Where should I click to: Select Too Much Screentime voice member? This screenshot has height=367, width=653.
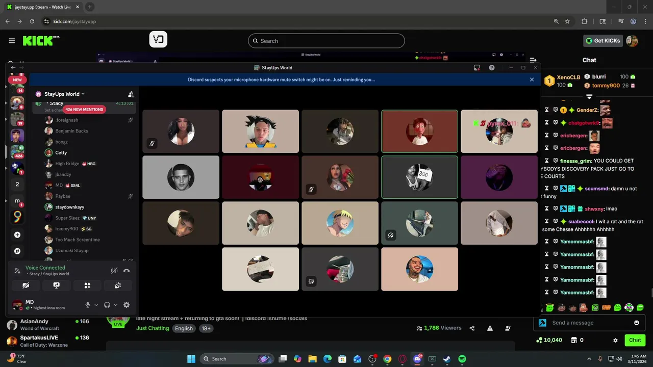pyautogui.click(x=77, y=240)
